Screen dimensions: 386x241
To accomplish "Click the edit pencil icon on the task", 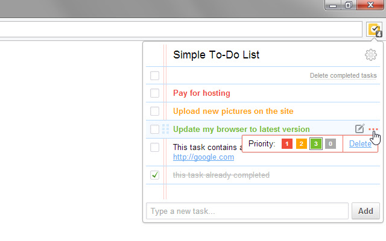I will [x=359, y=129].
